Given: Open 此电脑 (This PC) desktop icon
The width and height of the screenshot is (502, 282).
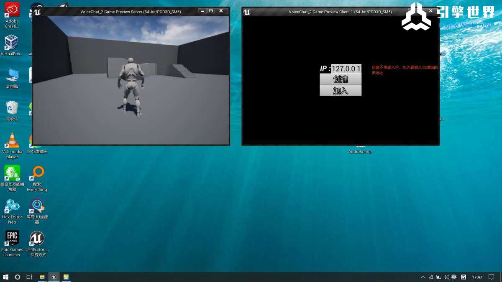Looking at the screenshot, I should tap(12, 76).
